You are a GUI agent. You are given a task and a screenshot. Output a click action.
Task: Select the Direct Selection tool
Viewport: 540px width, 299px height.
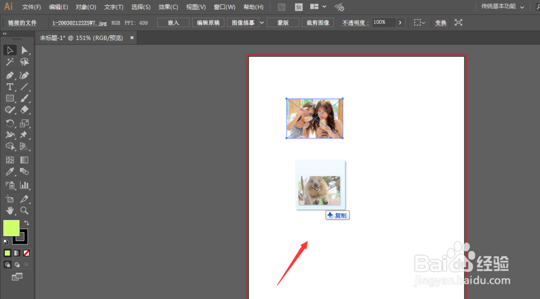[x=24, y=50]
